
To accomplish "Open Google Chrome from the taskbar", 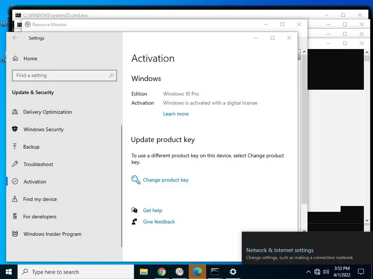I will (161, 272).
